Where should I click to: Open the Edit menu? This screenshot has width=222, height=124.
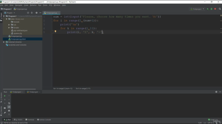point(6,5)
